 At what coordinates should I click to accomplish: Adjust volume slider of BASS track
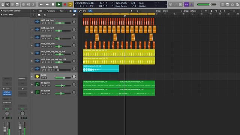pos(63,78)
